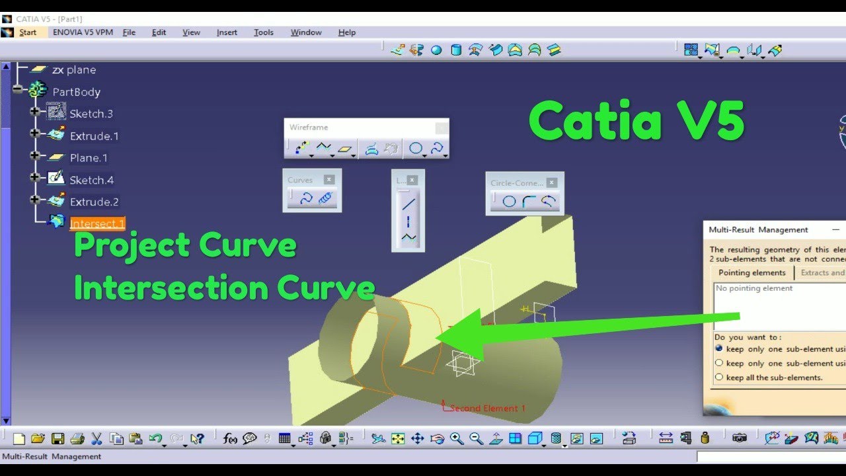Close the Curves floating toolbar
This screenshot has height=476, width=846.
point(329,179)
